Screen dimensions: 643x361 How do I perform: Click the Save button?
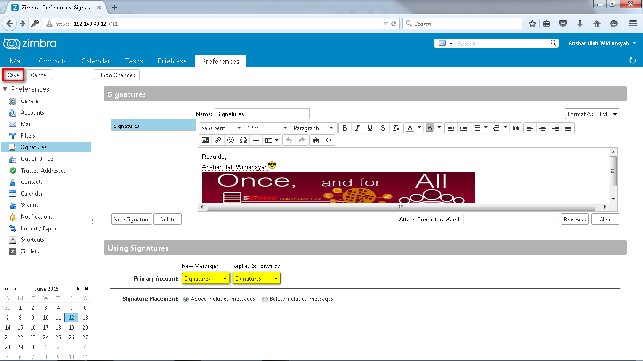click(14, 75)
